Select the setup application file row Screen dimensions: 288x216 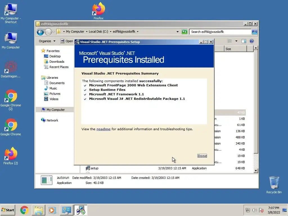165,168
